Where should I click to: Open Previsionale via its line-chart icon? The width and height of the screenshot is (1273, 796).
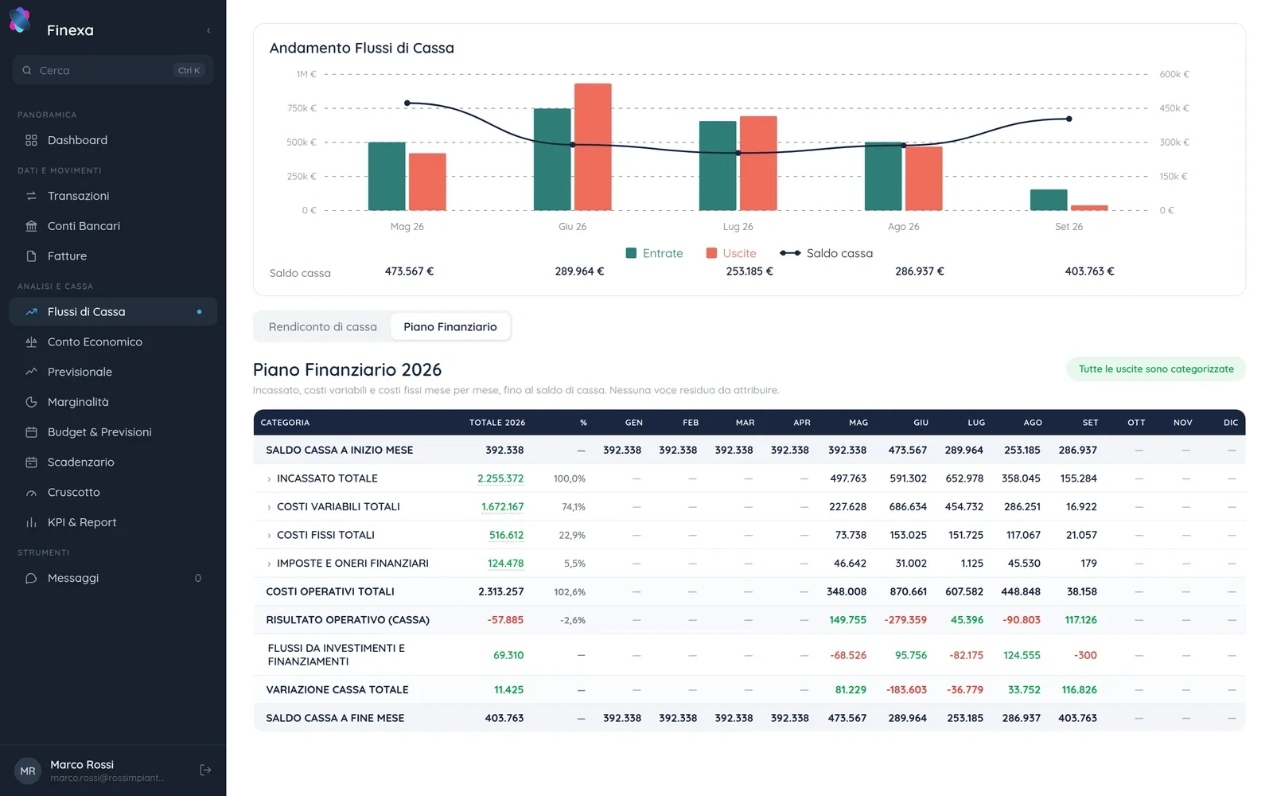pyautogui.click(x=32, y=372)
